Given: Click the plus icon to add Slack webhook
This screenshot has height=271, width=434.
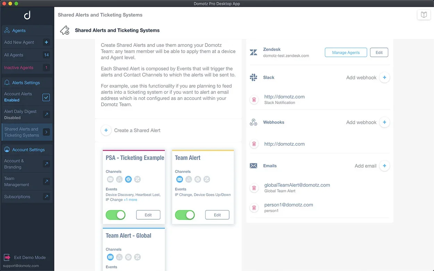Looking at the screenshot, I should click(384, 77).
